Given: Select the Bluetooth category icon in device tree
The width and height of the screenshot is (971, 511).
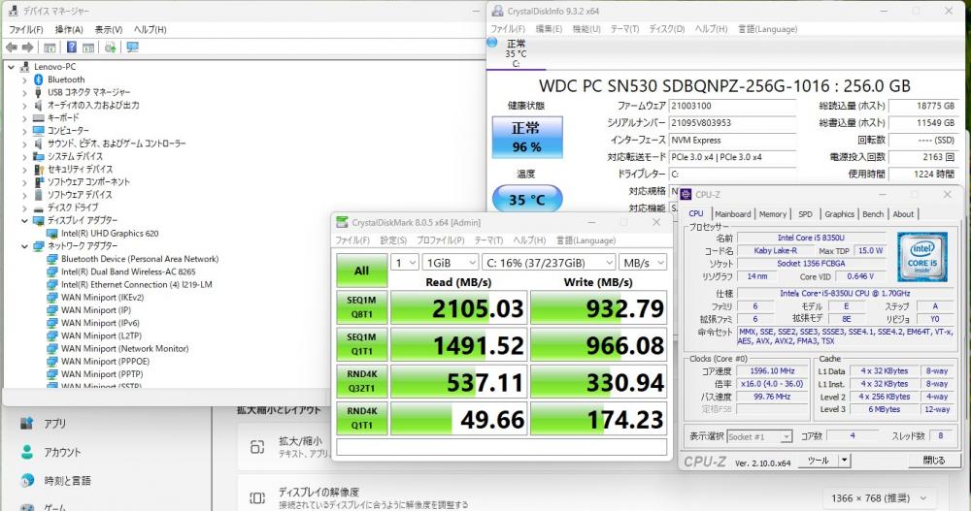Looking at the screenshot, I should [39, 80].
